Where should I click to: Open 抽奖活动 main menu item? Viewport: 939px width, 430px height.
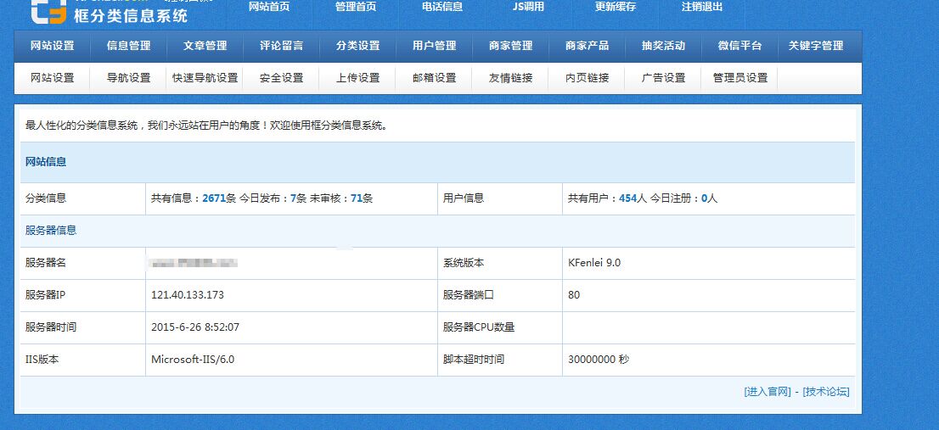coord(663,46)
